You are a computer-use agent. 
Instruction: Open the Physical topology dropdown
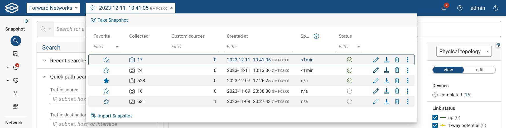tap(464, 51)
